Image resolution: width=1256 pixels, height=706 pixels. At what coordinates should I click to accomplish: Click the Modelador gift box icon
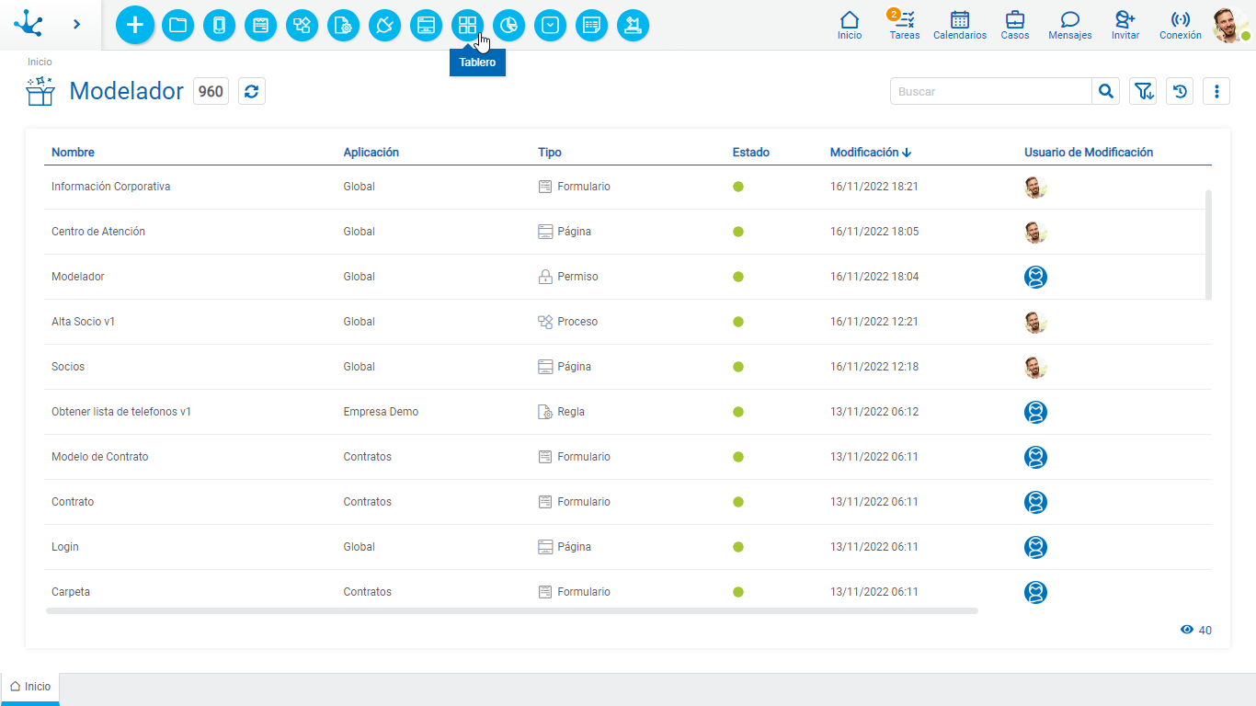[40, 91]
